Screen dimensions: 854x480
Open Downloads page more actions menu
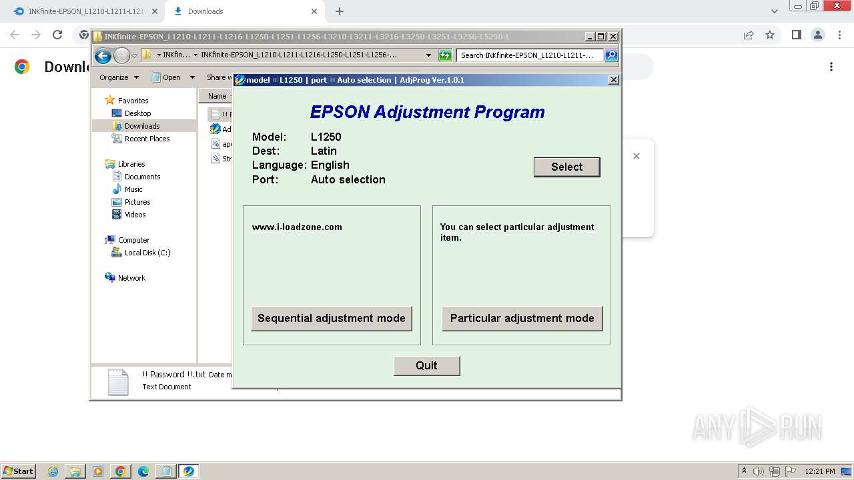pos(831,67)
